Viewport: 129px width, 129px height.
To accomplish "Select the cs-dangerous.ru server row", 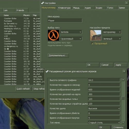I will [20, 46].
